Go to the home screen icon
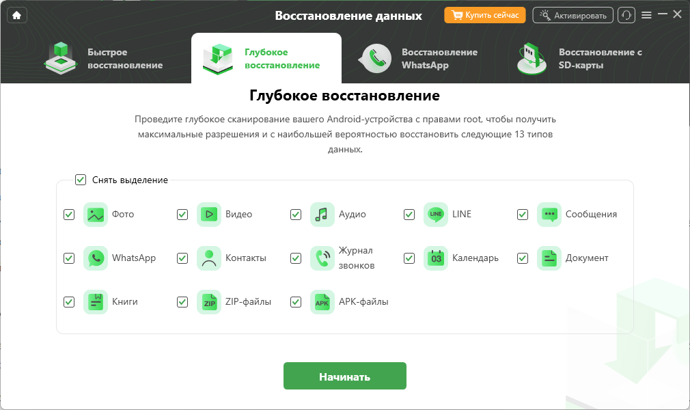Screen dimensions: 690x410 (16, 16)
